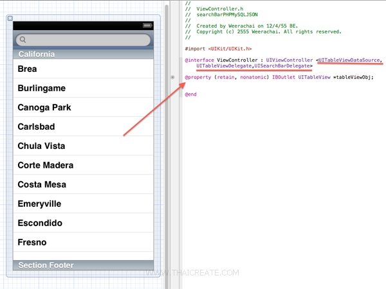386x289 pixels.
Task: Select the Fresno table row
Action: click(x=83, y=242)
